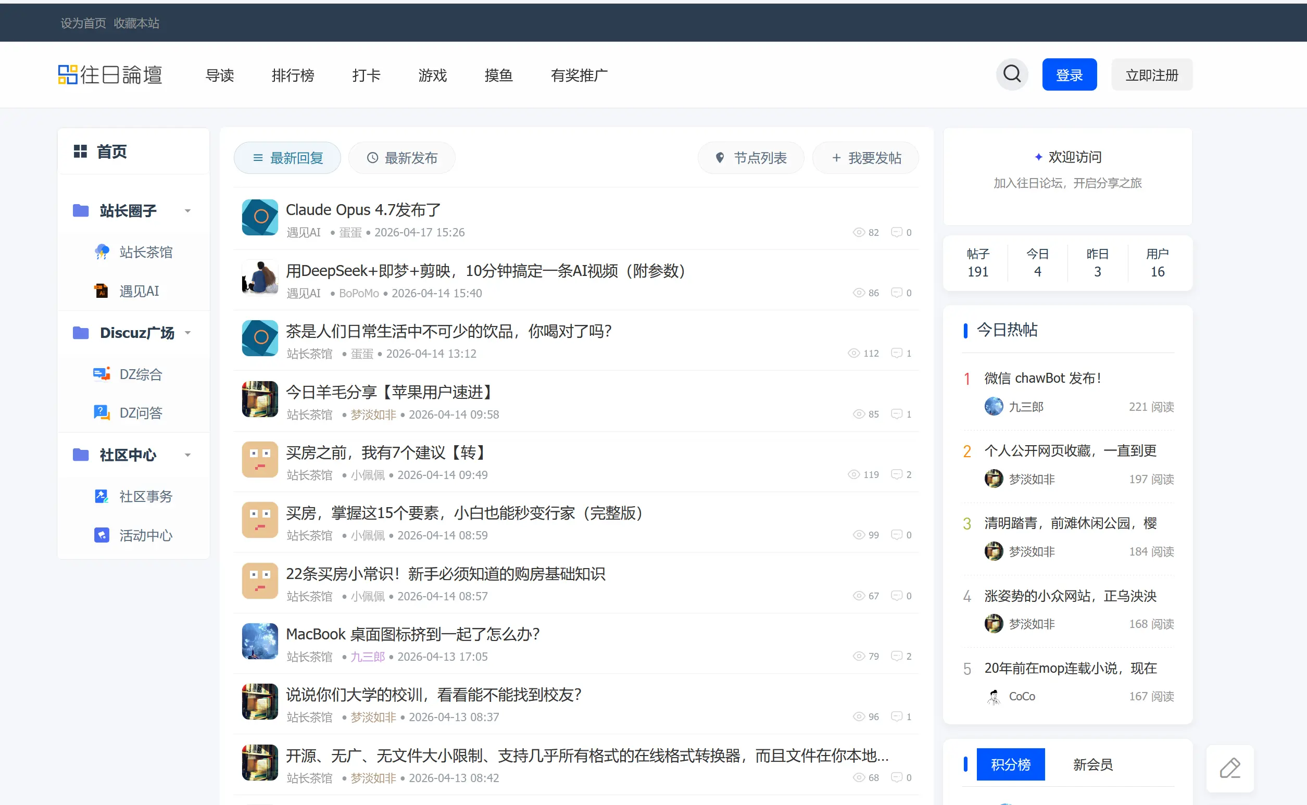Click 遇见AI node under Claude Opus post
Viewport: 1307px width, 805px height.
click(x=304, y=232)
